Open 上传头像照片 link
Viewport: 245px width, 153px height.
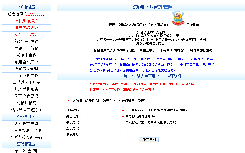coord(26,21)
